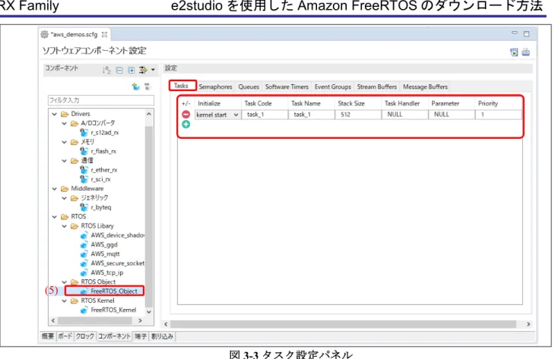Open the クロック bottom tab
This screenshot has height=359, width=555.
85,336
